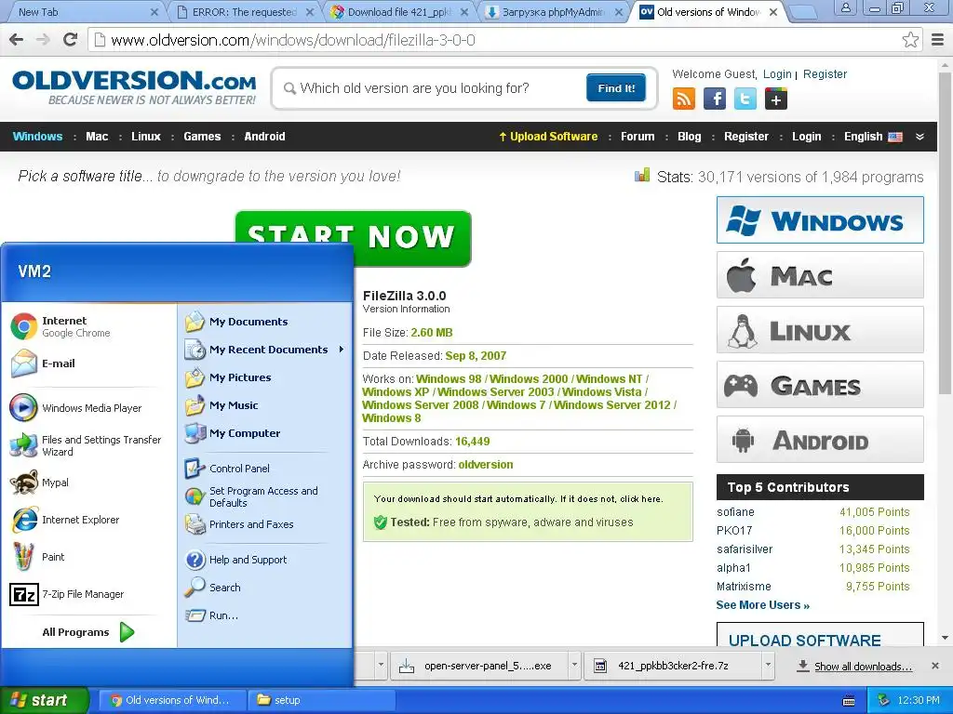Click Show all downloads link

(x=863, y=666)
